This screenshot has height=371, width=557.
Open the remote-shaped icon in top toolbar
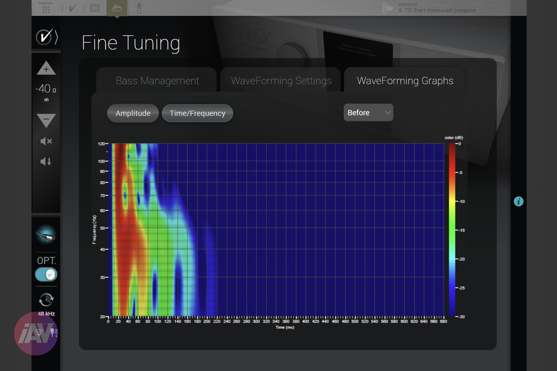click(x=139, y=8)
